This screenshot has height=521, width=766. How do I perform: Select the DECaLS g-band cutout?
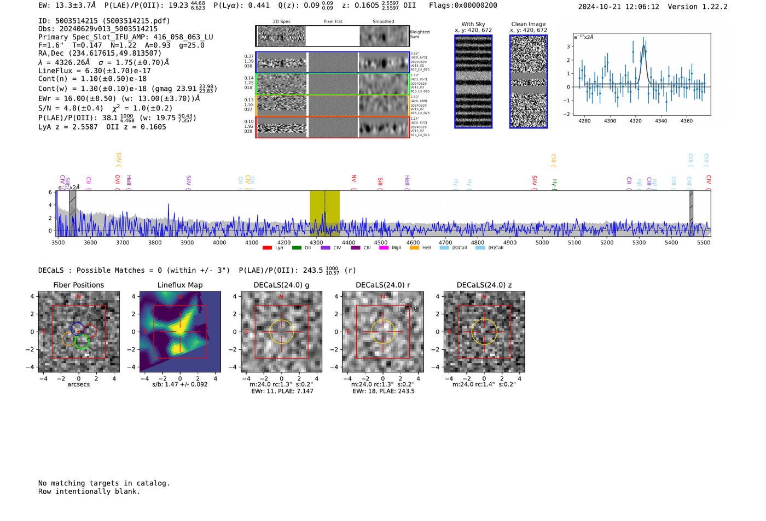[x=281, y=332]
